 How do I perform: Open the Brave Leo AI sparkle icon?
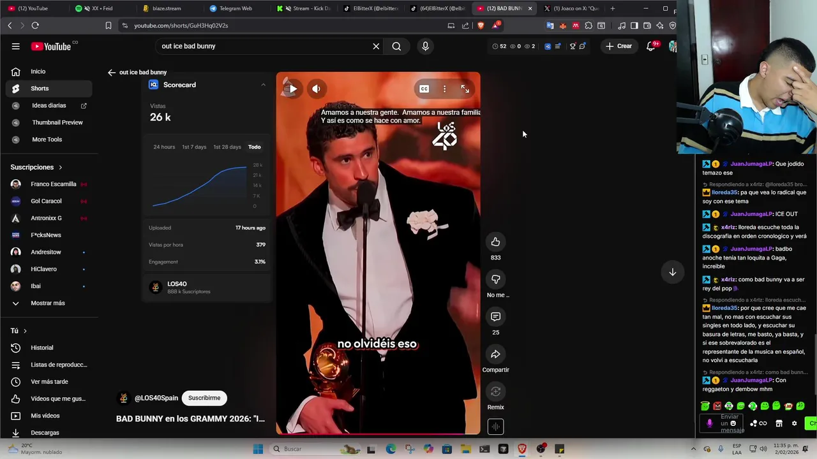(x=659, y=25)
